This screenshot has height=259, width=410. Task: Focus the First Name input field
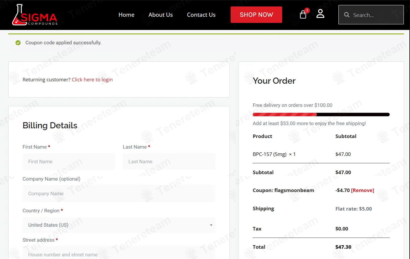click(x=69, y=162)
